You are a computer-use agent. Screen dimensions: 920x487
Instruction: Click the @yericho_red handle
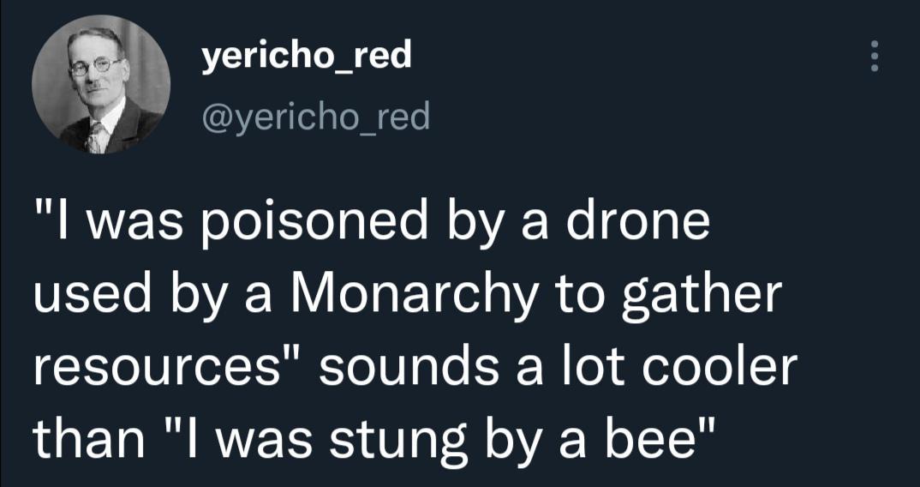(x=314, y=116)
